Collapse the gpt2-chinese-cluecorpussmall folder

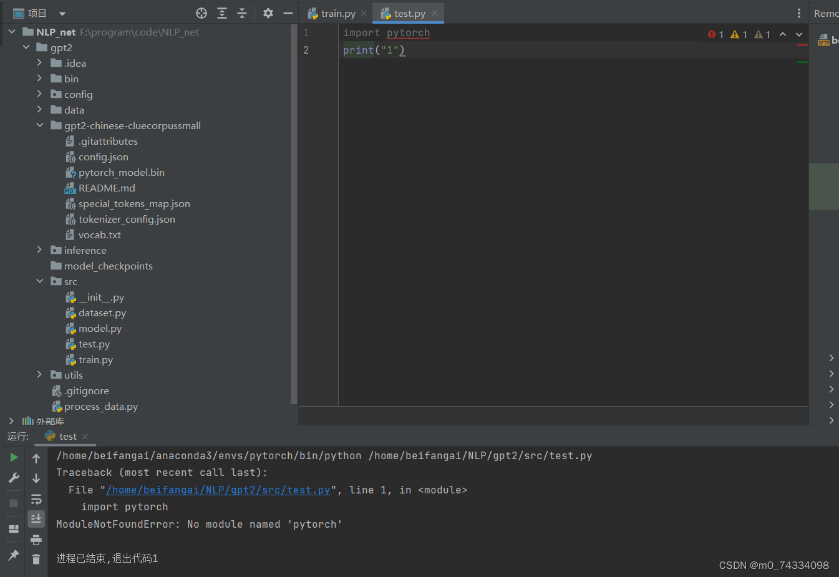40,125
